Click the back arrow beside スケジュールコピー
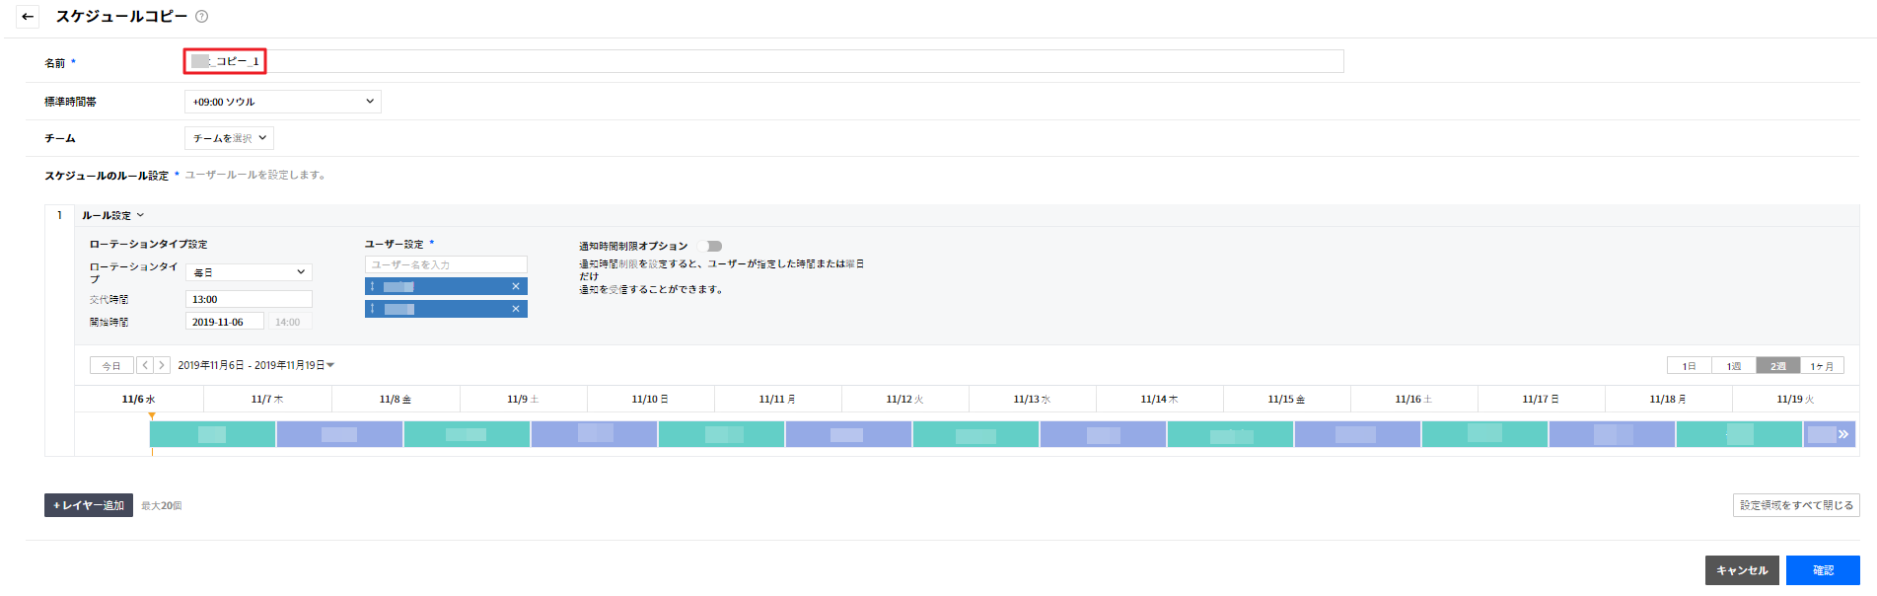 point(28,17)
